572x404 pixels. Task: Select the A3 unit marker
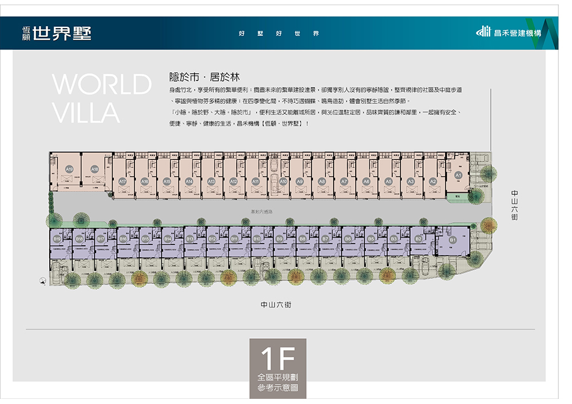[x=411, y=181]
